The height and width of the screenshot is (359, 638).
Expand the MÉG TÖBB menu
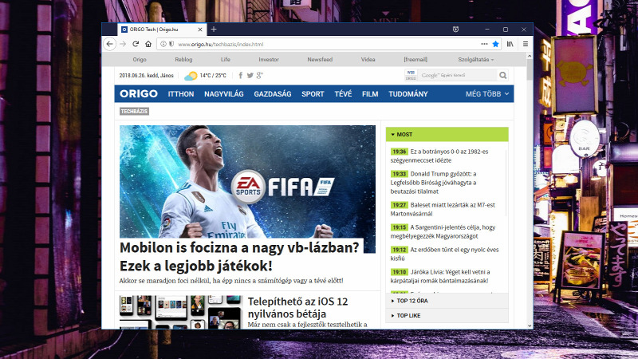click(487, 94)
